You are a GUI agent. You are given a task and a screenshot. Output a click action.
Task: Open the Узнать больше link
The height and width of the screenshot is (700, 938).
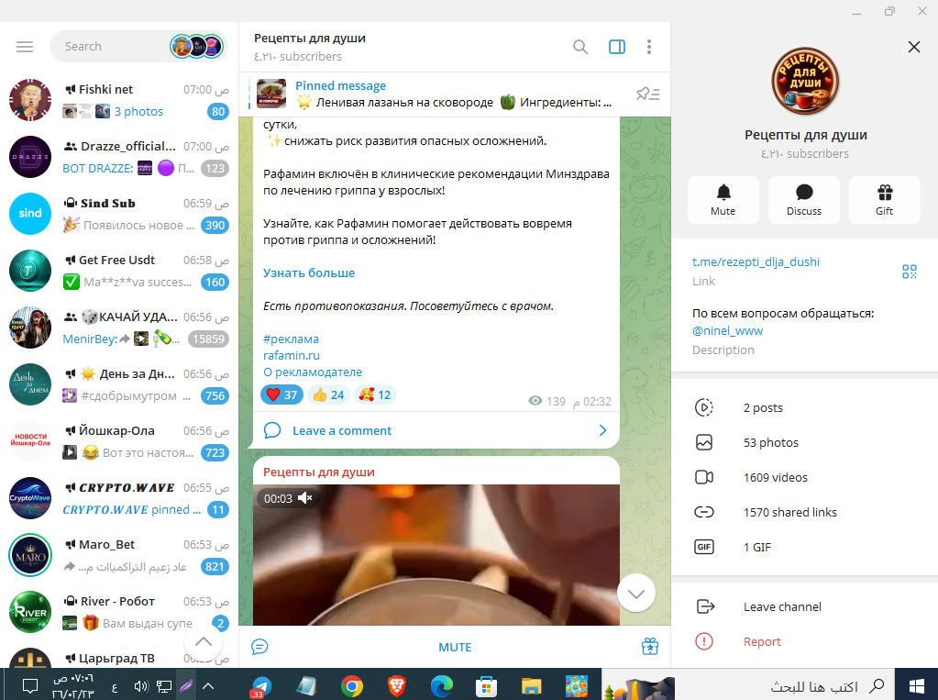pyautogui.click(x=309, y=273)
